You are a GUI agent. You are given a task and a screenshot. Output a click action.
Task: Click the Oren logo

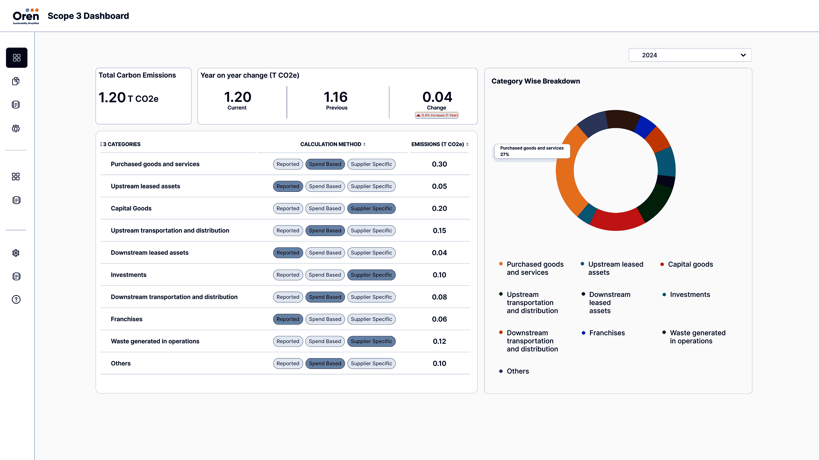click(x=26, y=16)
